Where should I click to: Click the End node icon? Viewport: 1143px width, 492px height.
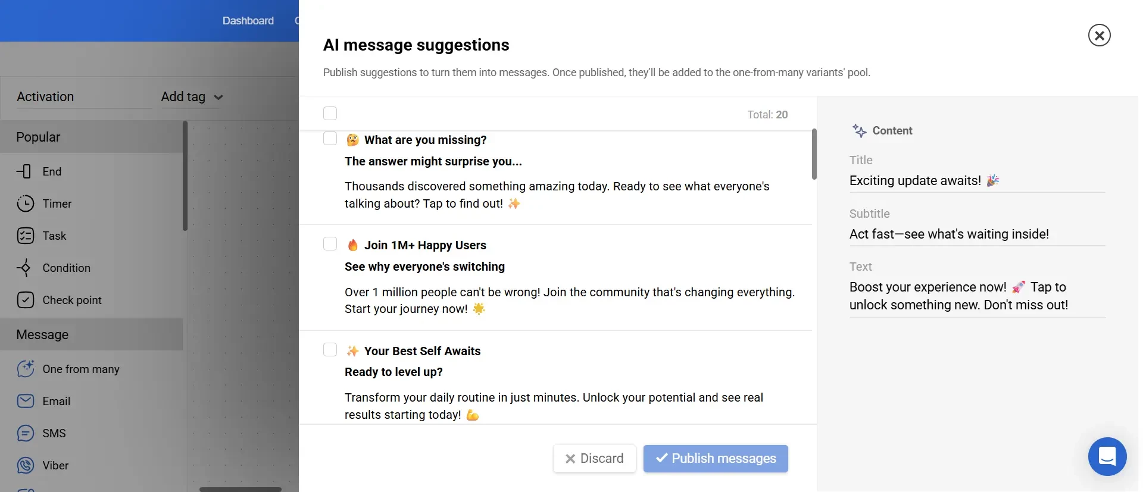pos(24,171)
